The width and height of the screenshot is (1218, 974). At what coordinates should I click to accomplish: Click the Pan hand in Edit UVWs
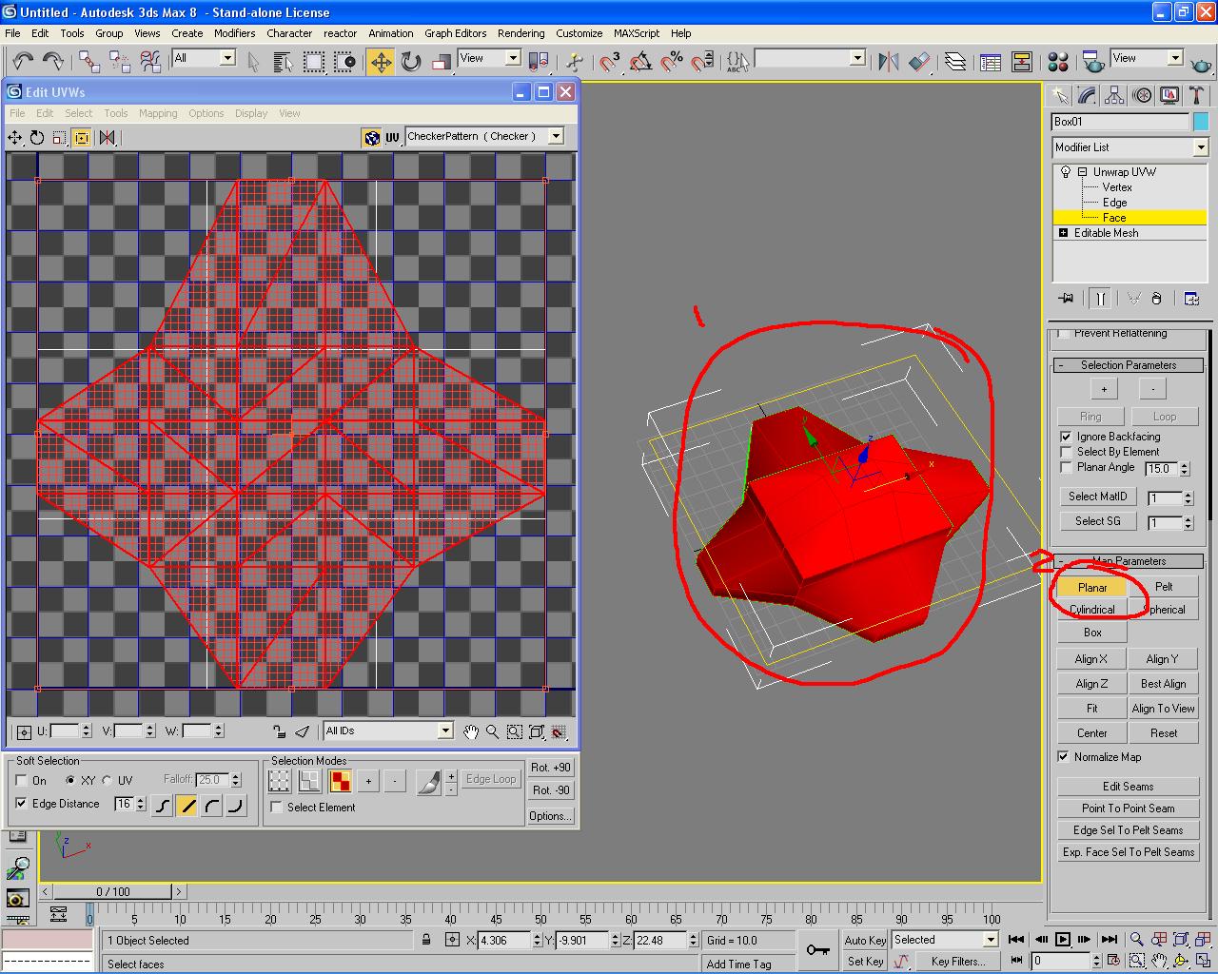(471, 731)
